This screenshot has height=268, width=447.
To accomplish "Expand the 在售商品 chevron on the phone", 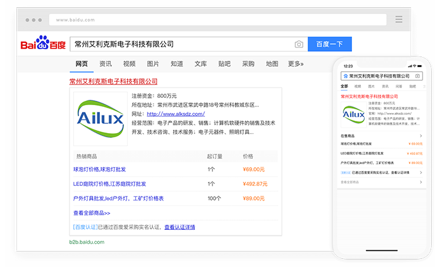I will 421,136.
